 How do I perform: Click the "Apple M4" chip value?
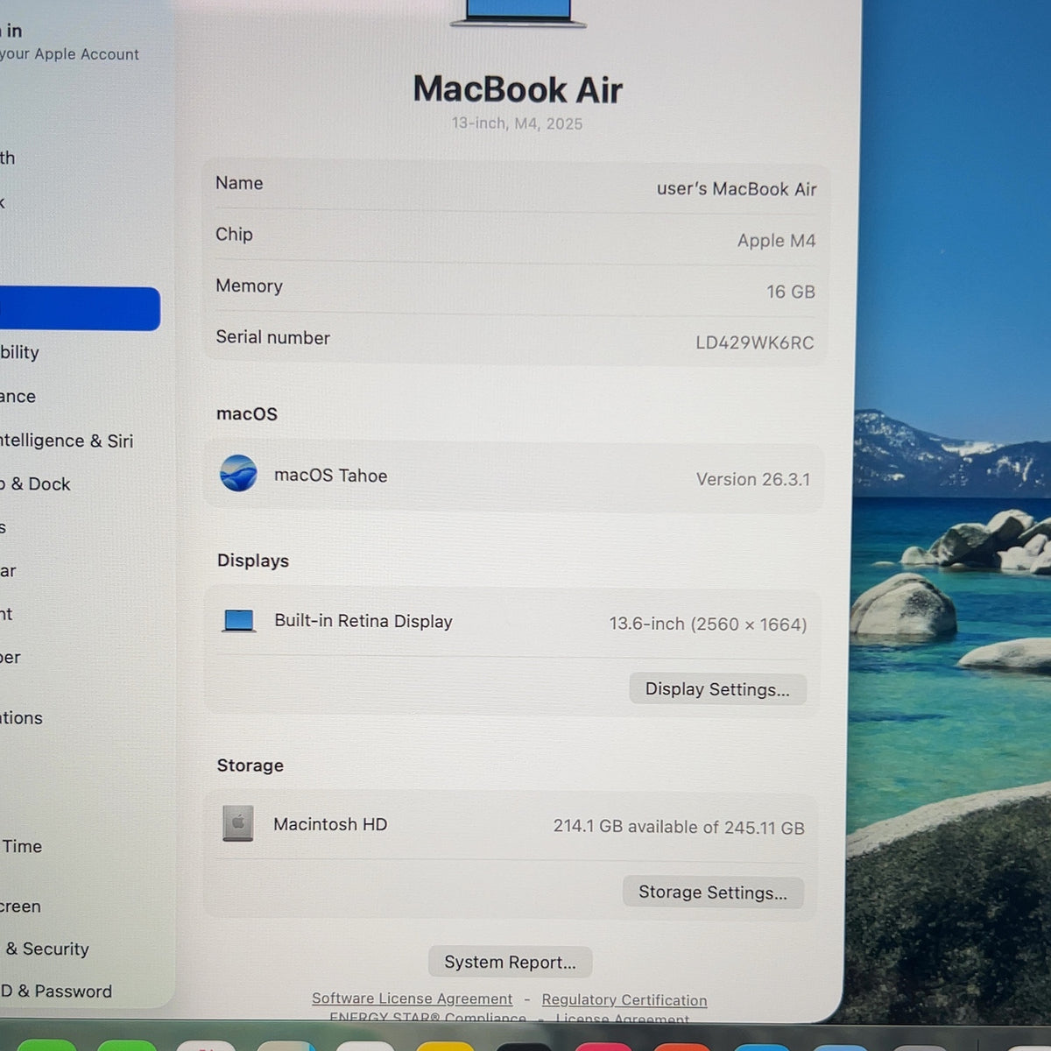tap(776, 241)
